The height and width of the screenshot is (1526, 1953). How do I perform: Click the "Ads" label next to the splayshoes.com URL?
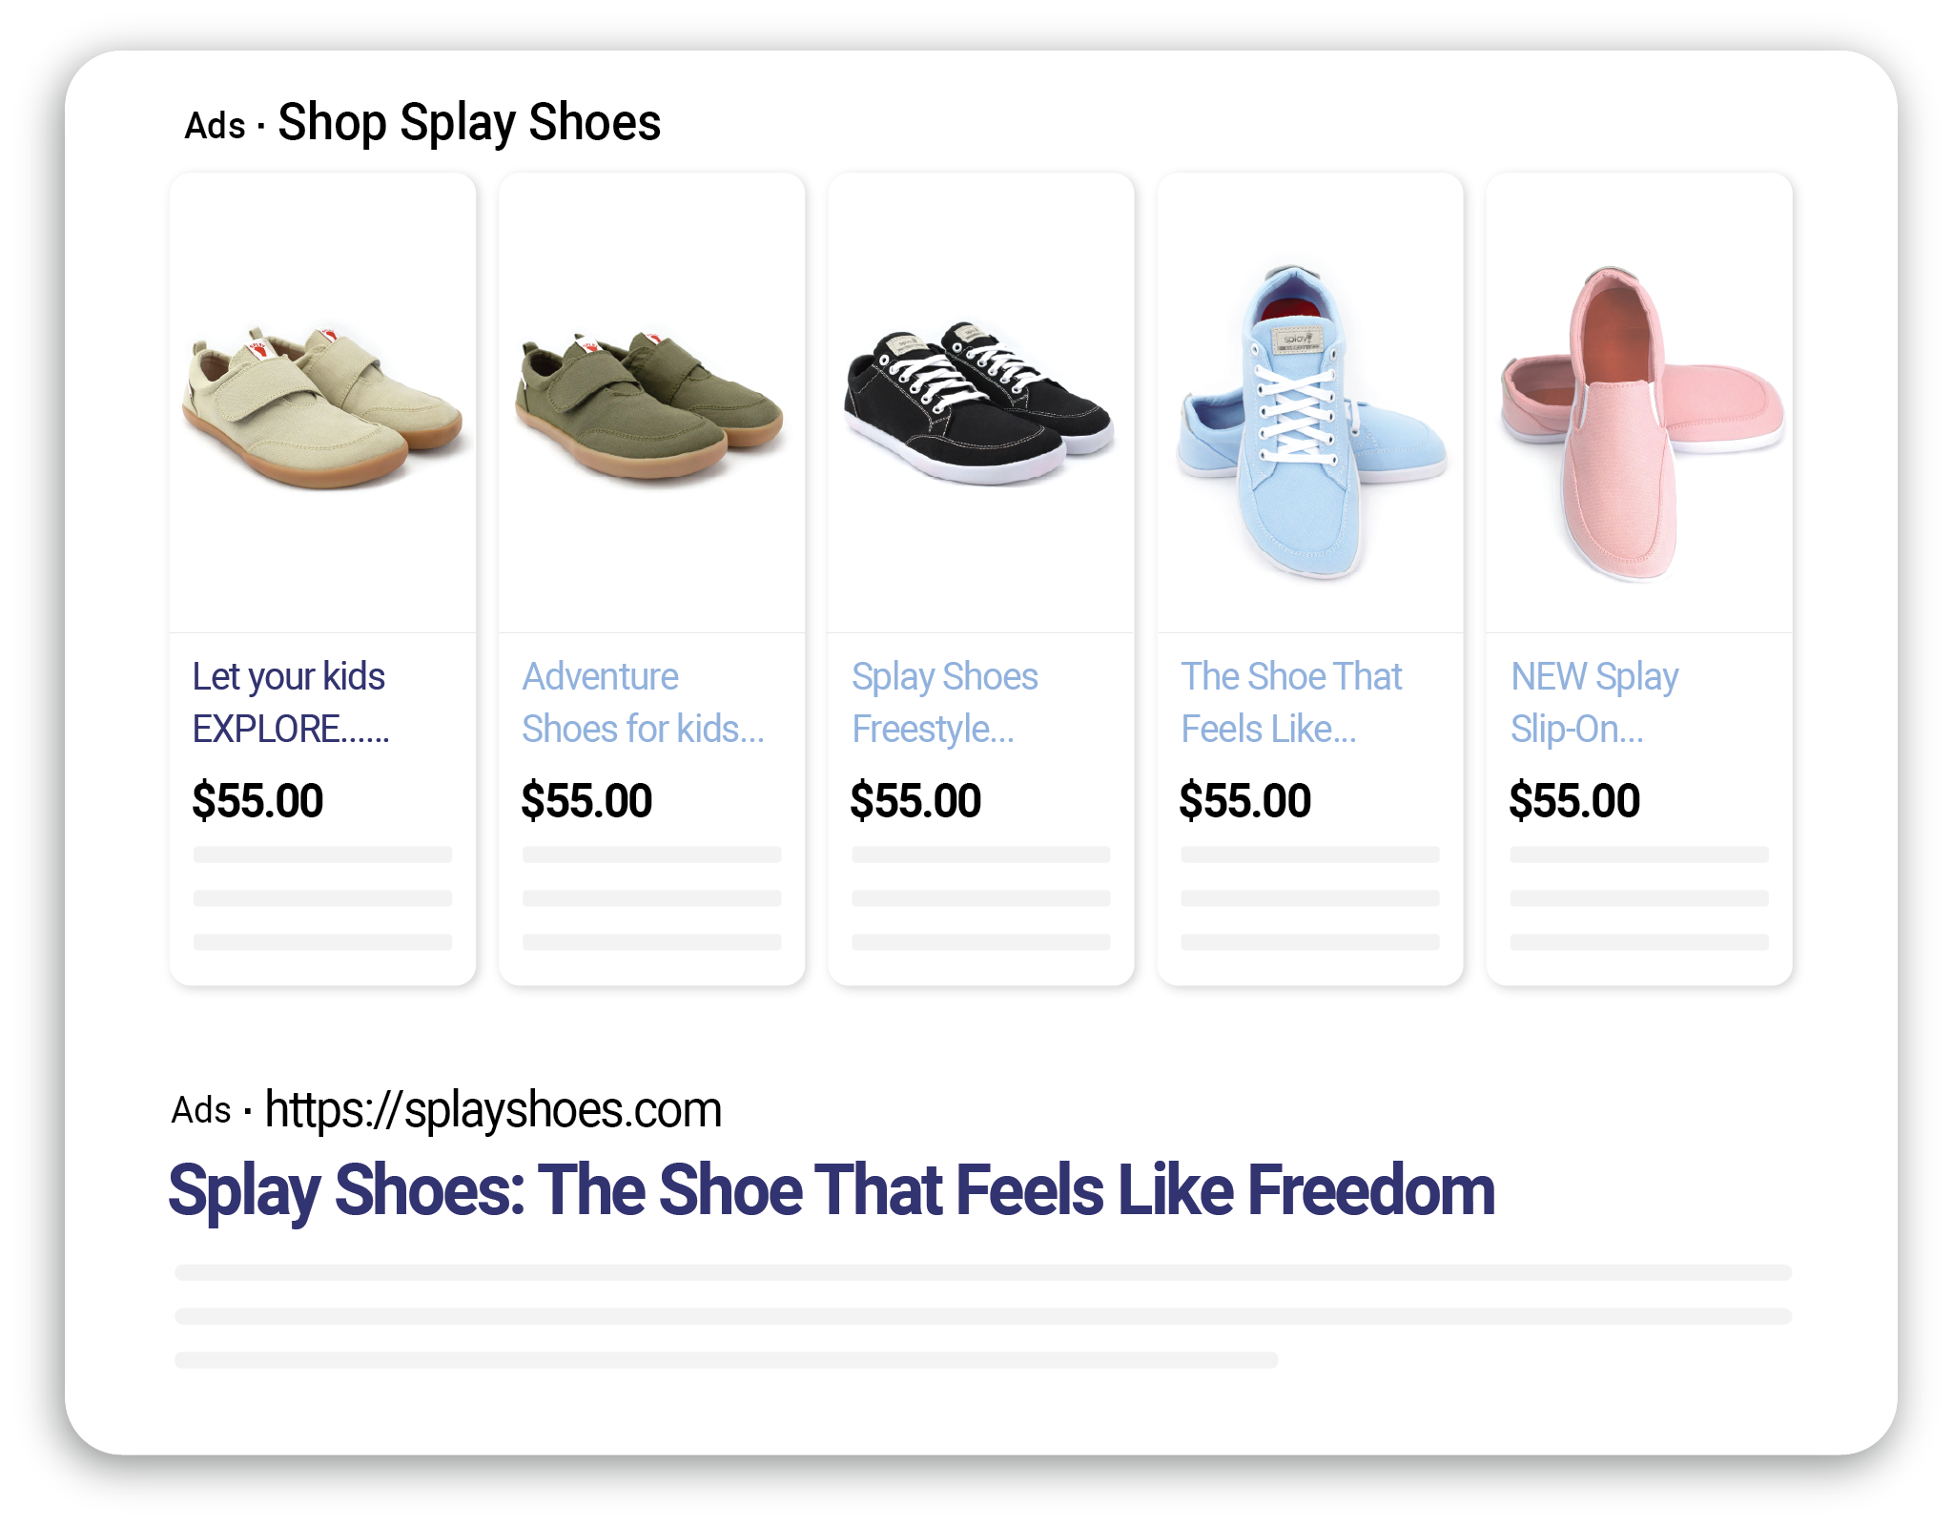click(x=201, y=1111)
